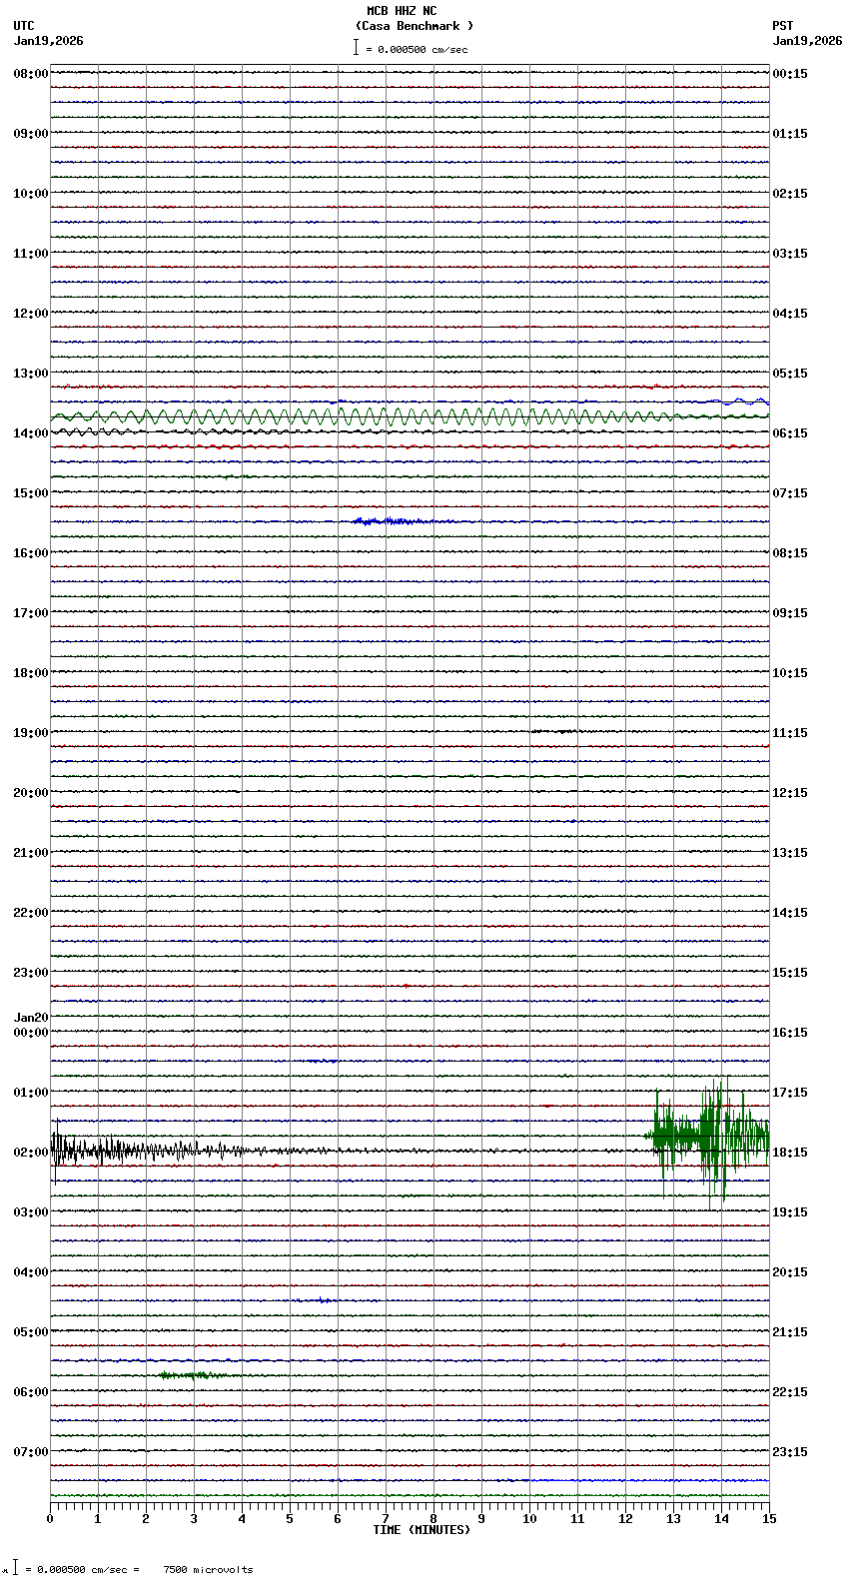The width and height of the screenshot is (849, 1582).
Task: Click the PST time label '00:15'
Action: (x=790, y=74)
